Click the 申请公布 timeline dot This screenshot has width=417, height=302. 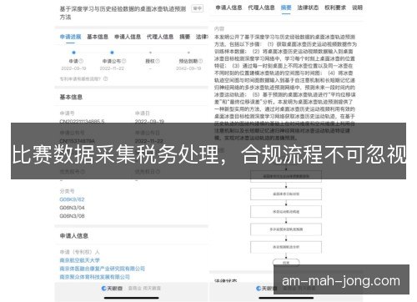point(112,53)
